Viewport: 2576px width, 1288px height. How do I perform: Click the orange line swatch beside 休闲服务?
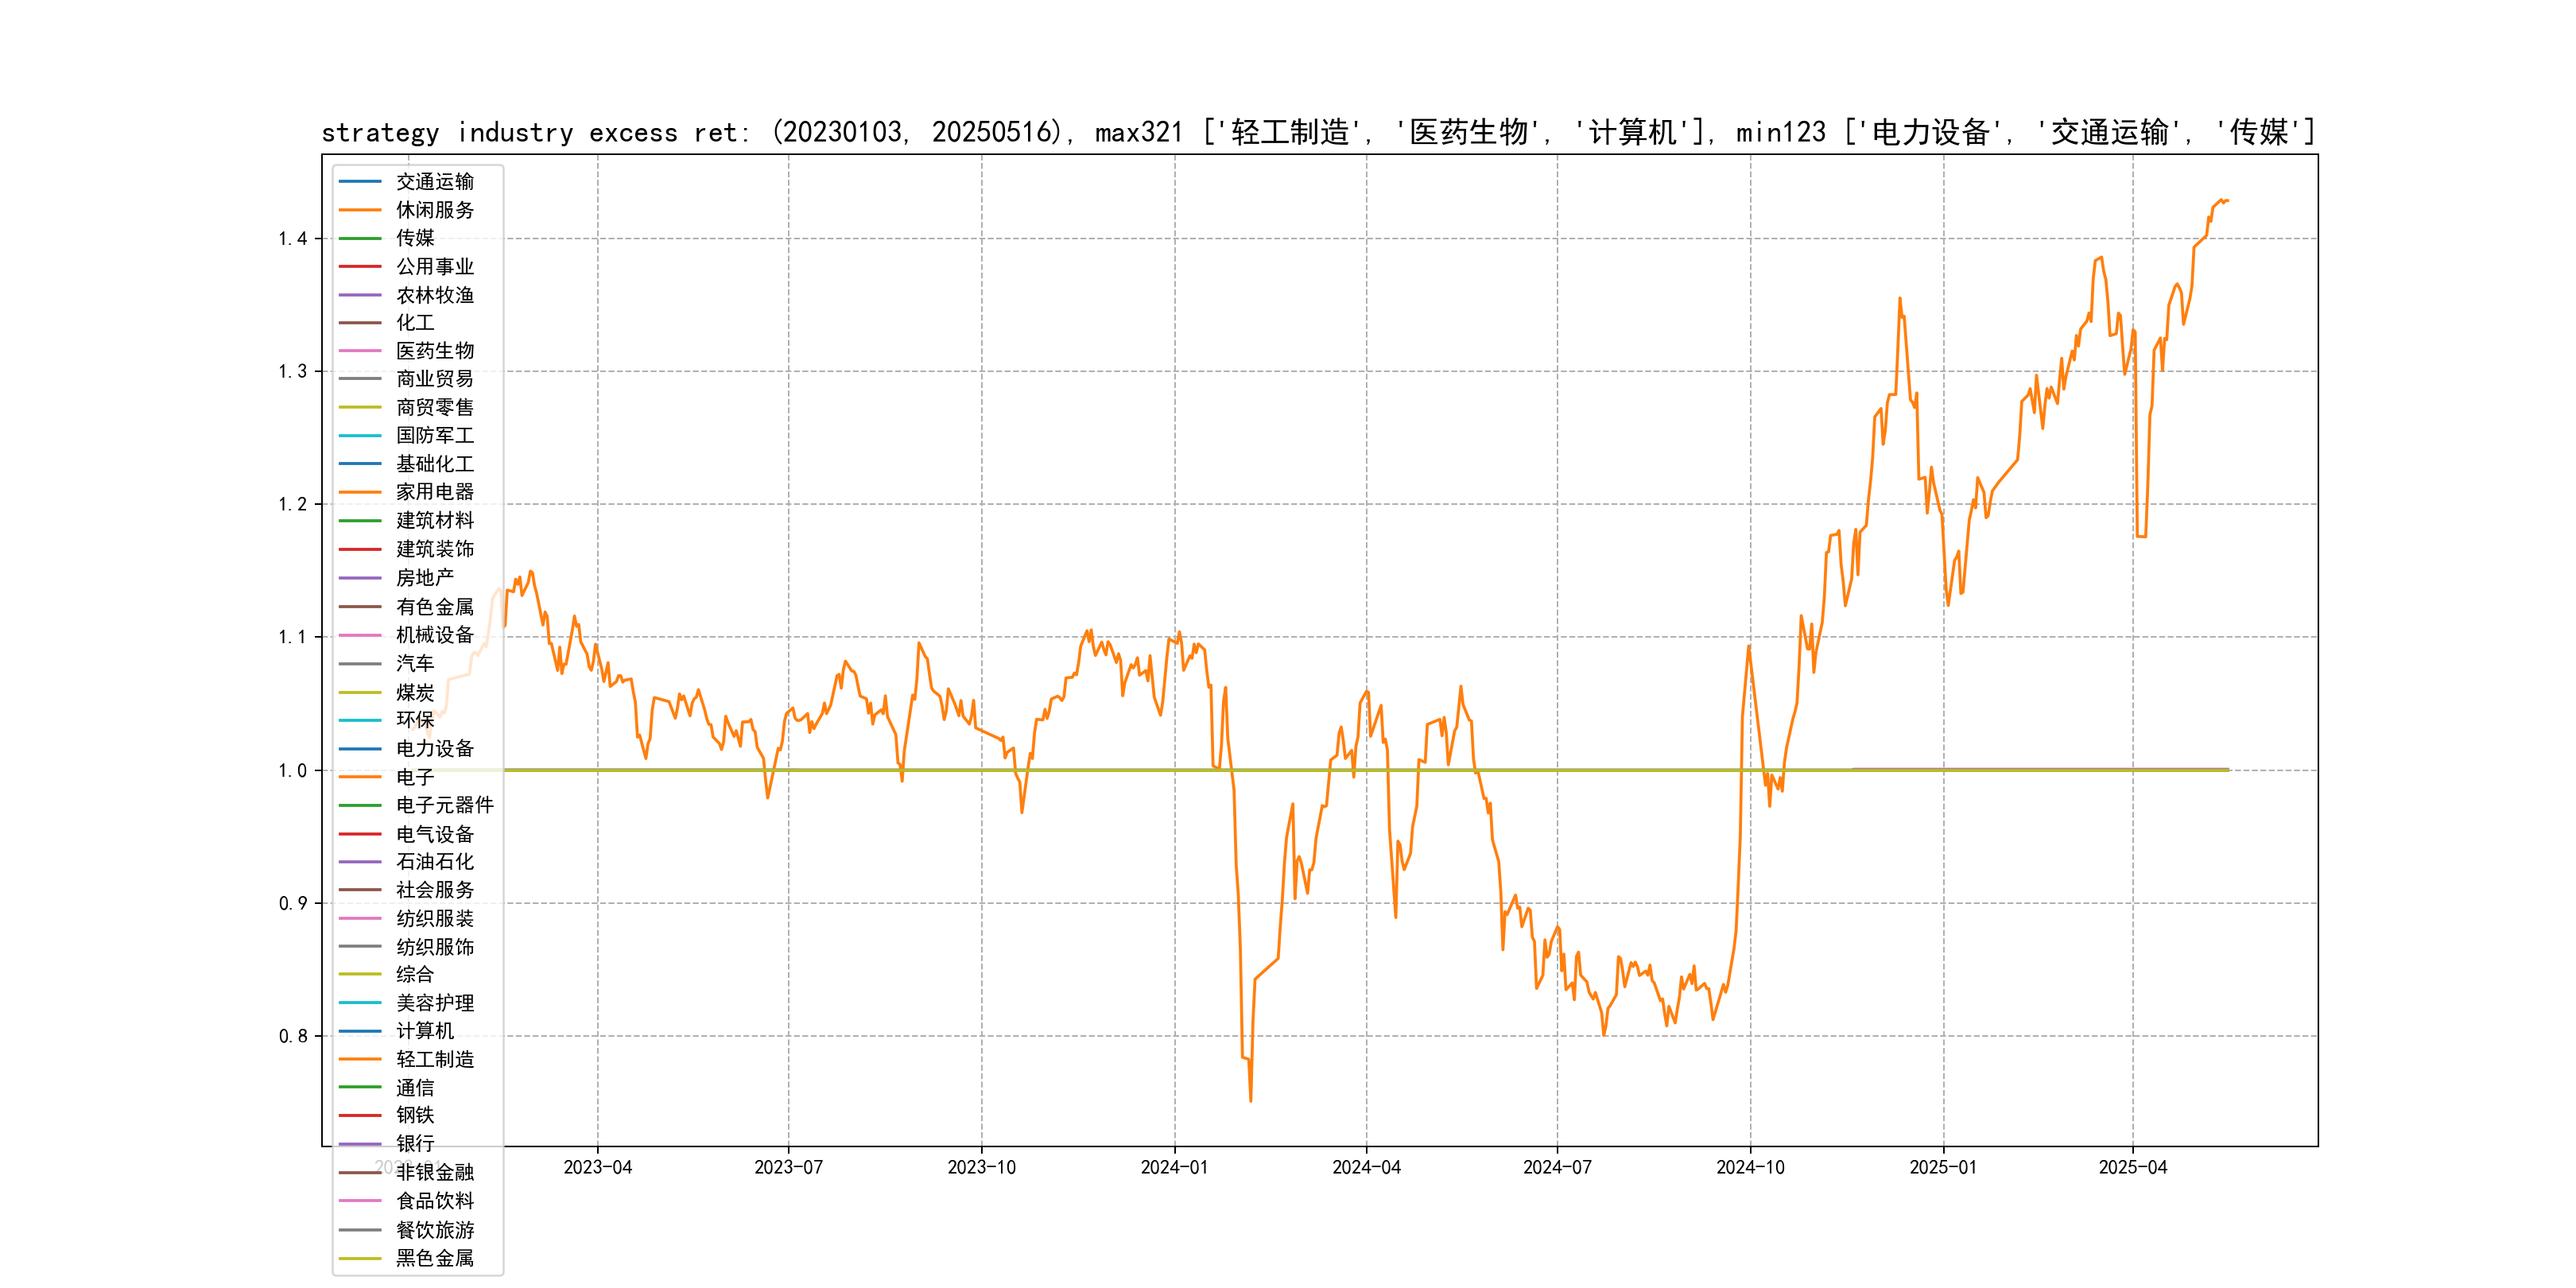click(360, 210)
